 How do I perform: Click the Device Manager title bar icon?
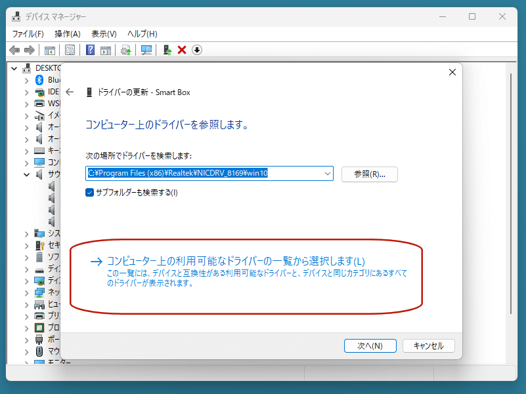[16, 16]
